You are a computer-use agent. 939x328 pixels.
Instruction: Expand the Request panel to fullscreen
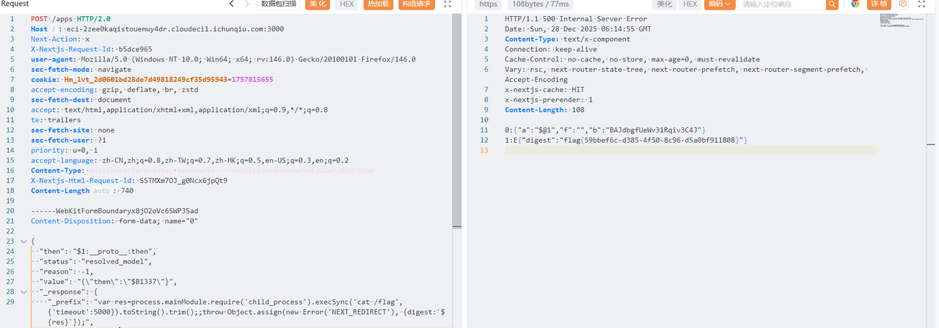[447, 4]
